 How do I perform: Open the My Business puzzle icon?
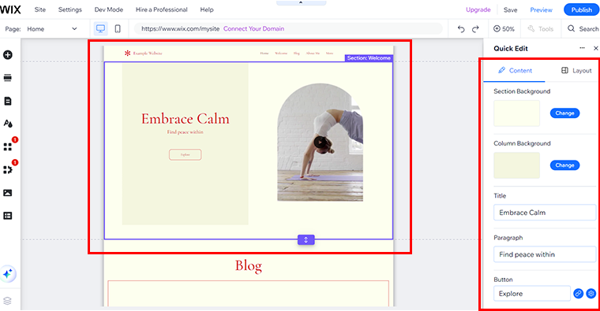[x=8, y=170]
